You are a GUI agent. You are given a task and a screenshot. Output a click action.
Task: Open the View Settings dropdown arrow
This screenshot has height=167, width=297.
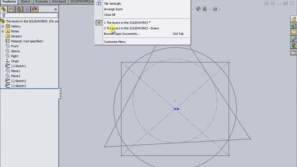[220, 9]
